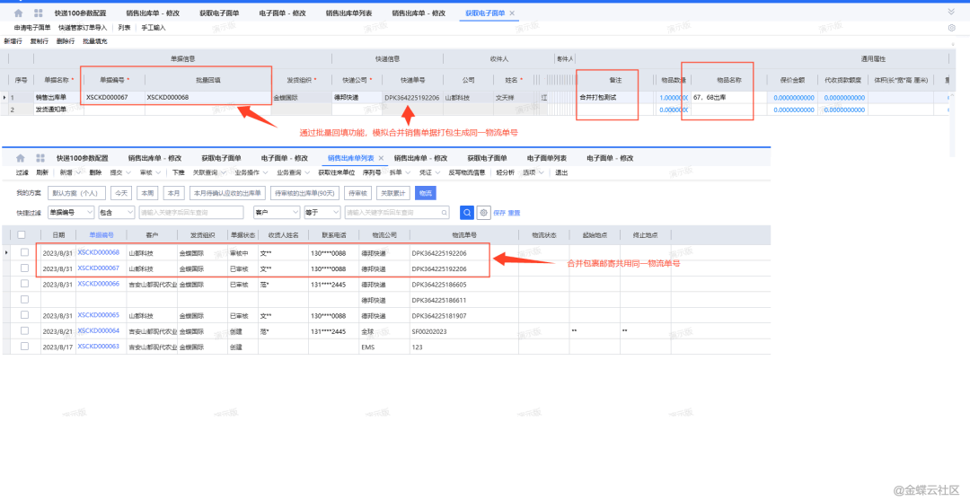This screenshot has height=501, width=970.
Task: Open the app grid icon in the top bar
Action: click(39, 13)
